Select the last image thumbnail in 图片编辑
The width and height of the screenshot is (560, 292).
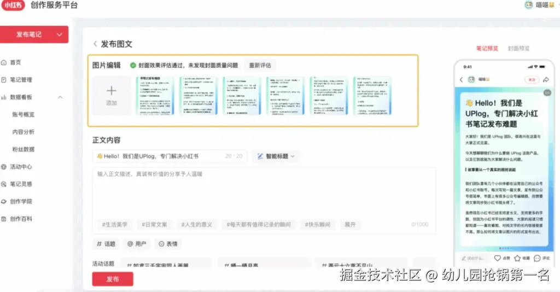click(x=372, y=96)
